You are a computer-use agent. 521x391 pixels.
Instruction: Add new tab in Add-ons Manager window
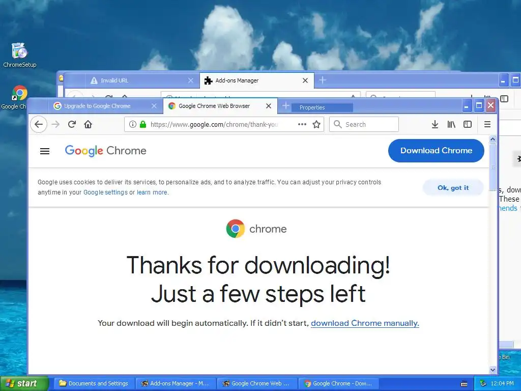click(322, 80)
